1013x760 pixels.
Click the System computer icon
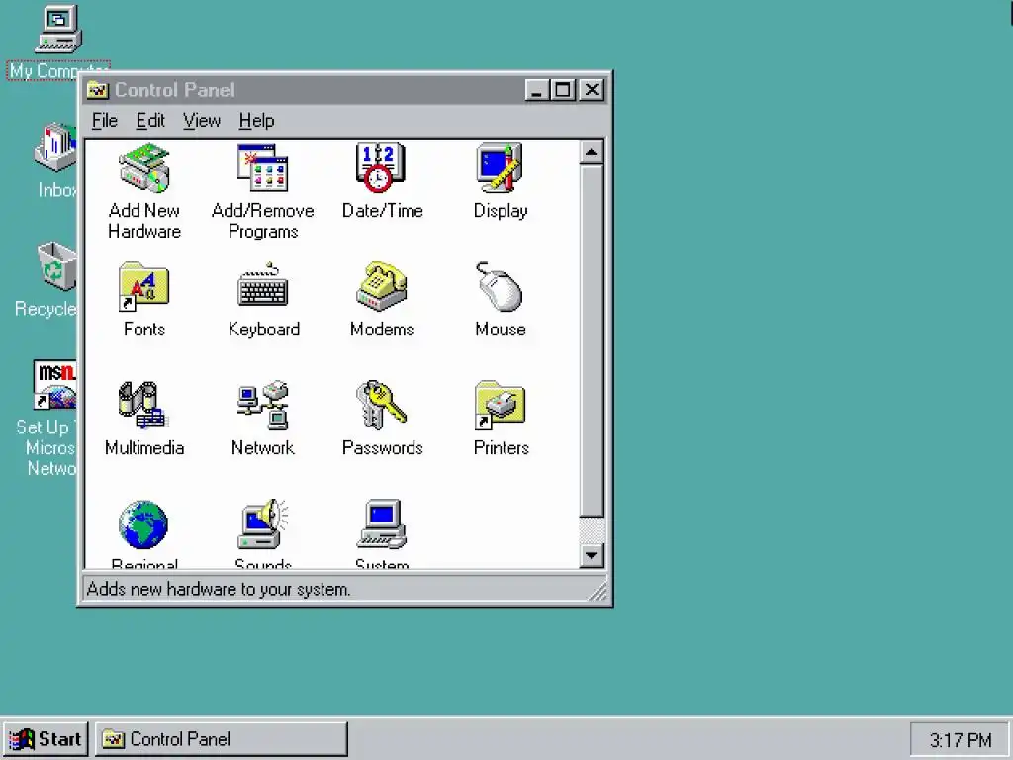(382, 523)
